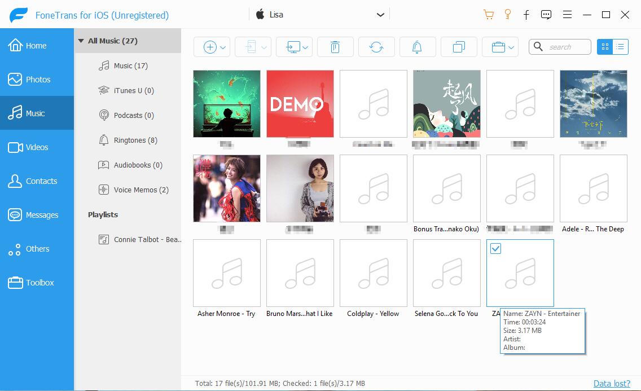Open the Lisa device dropdown
This screenshot has height=391, width=641.
(x=319, y=15)
